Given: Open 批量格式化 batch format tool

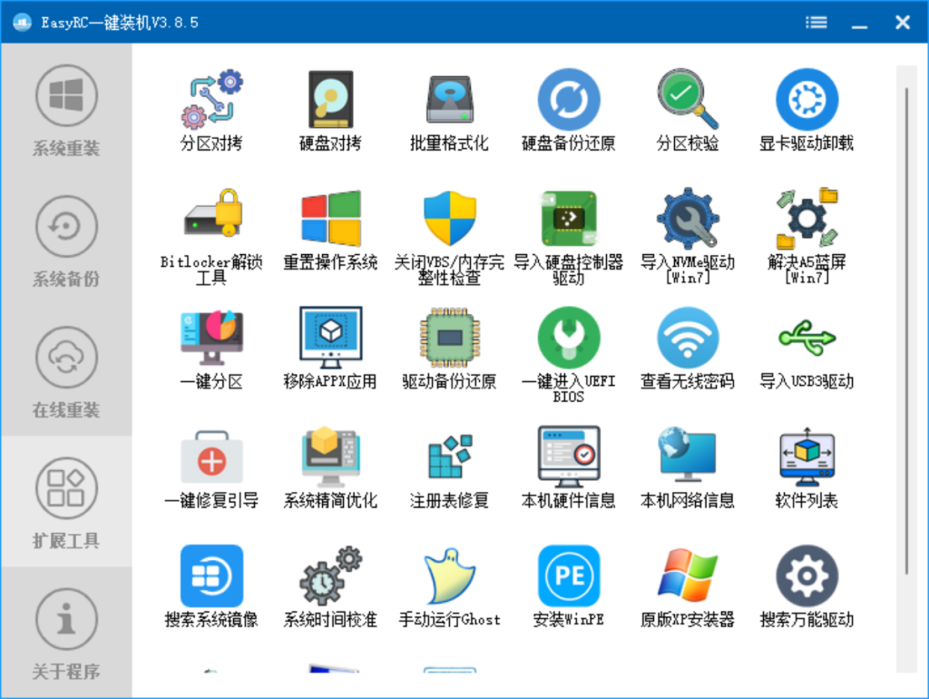Looking at the screenshot, I should [x=450, y=110].
